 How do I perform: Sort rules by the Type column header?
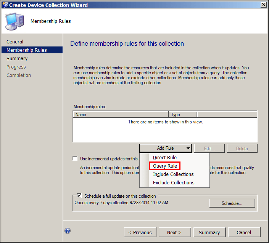[182, 114]
